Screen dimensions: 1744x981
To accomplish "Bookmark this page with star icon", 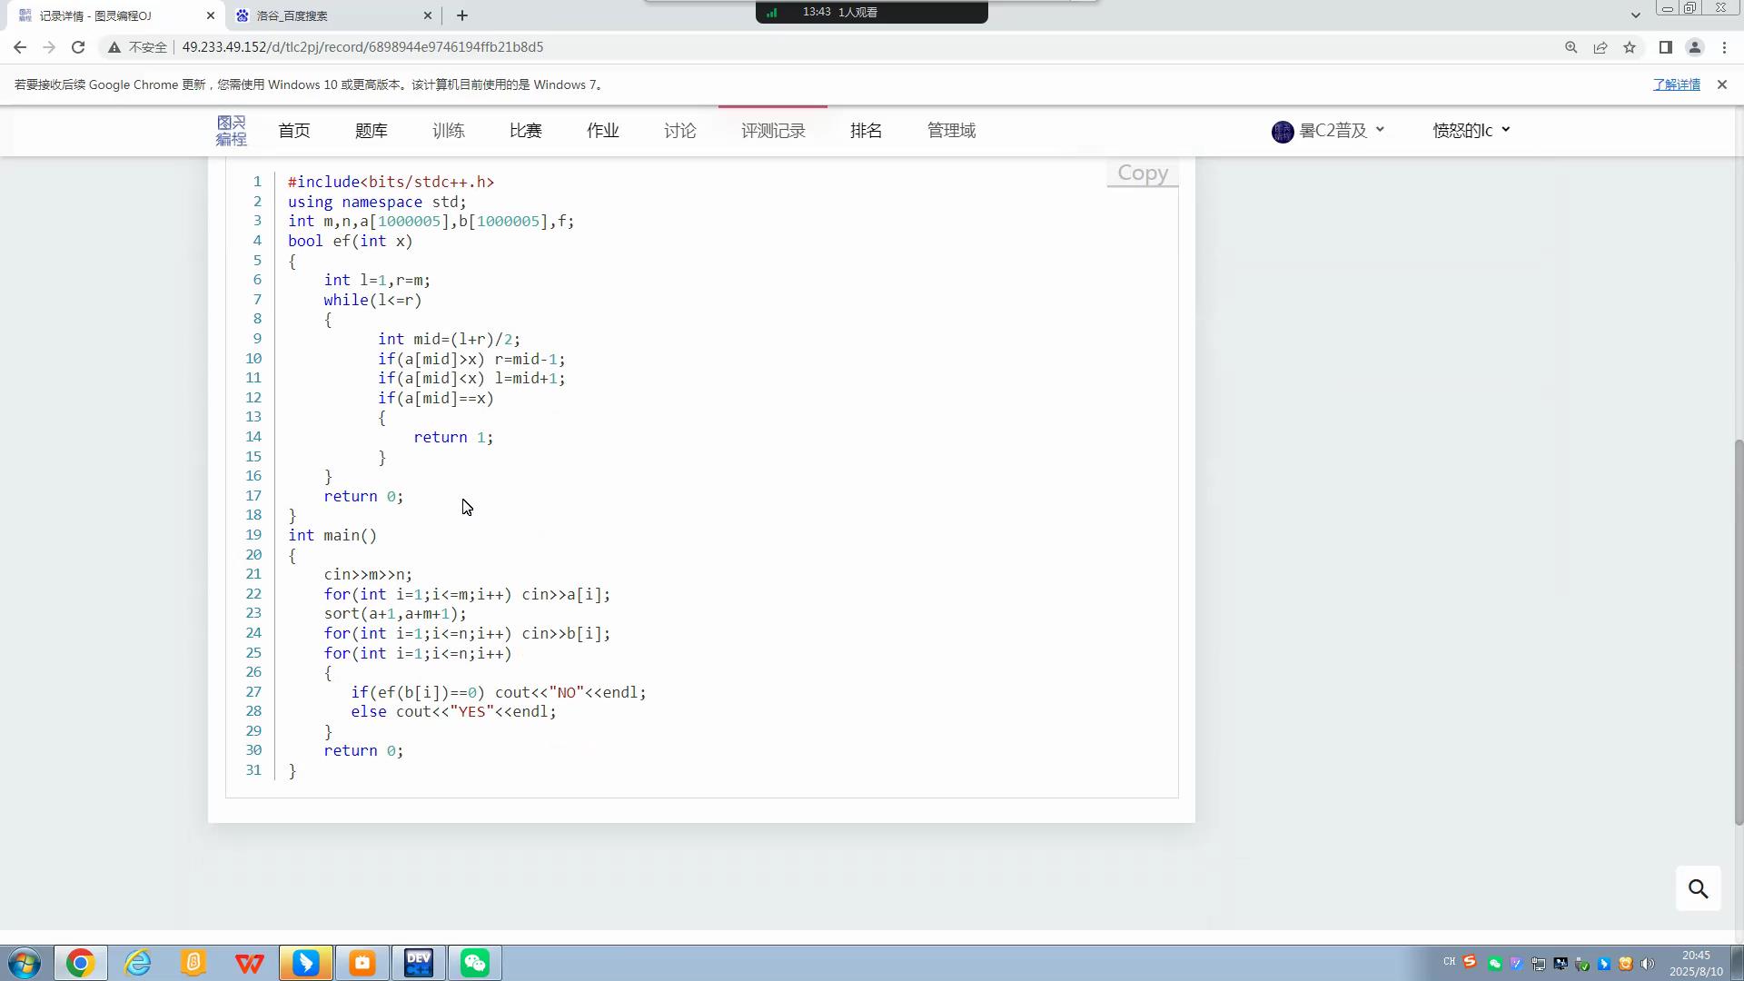I will 1629,47.
